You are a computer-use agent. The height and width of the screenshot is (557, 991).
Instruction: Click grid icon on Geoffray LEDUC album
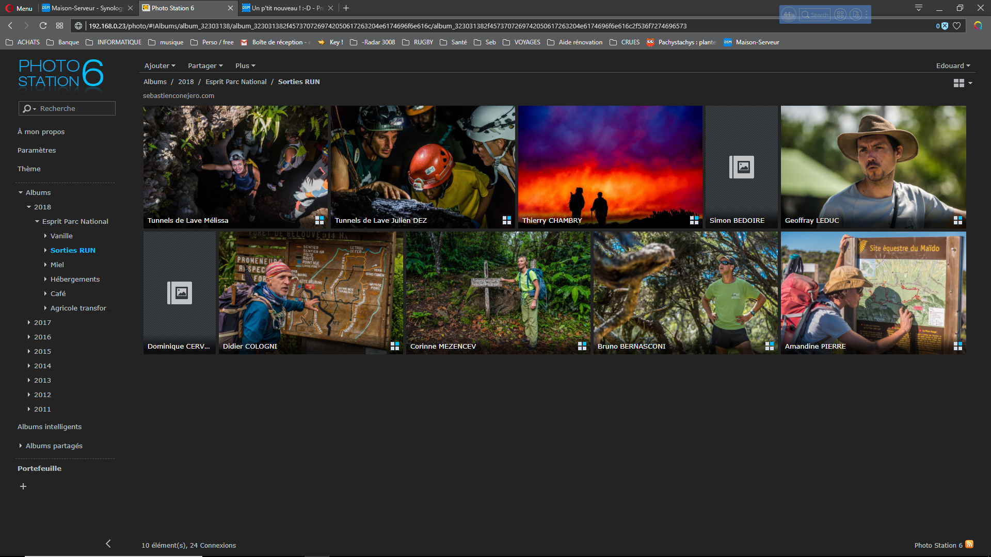click(958, 220)
